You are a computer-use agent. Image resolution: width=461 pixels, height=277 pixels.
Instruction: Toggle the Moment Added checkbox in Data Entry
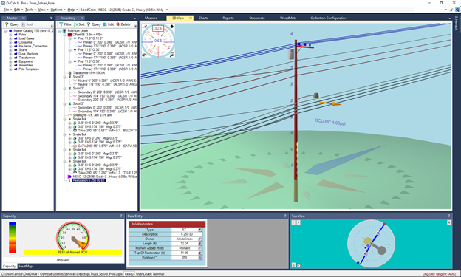click(200, 248)
